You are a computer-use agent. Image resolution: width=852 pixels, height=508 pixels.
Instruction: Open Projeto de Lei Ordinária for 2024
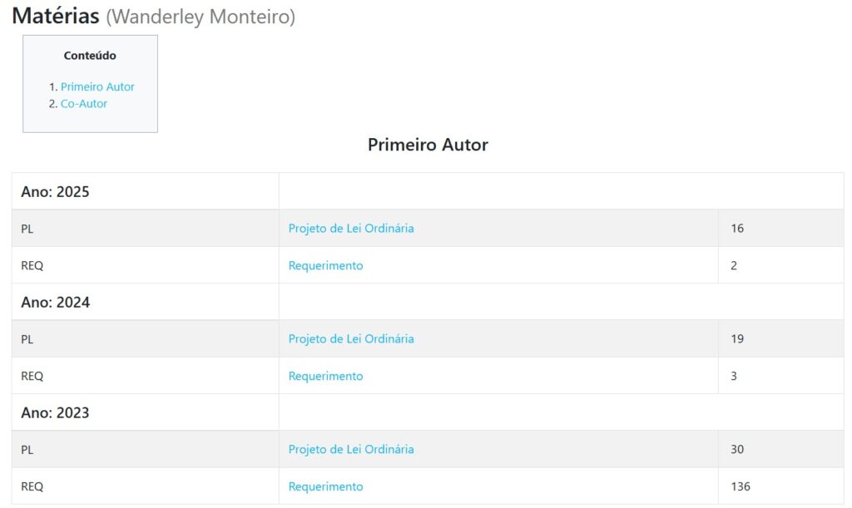(351, 338)
